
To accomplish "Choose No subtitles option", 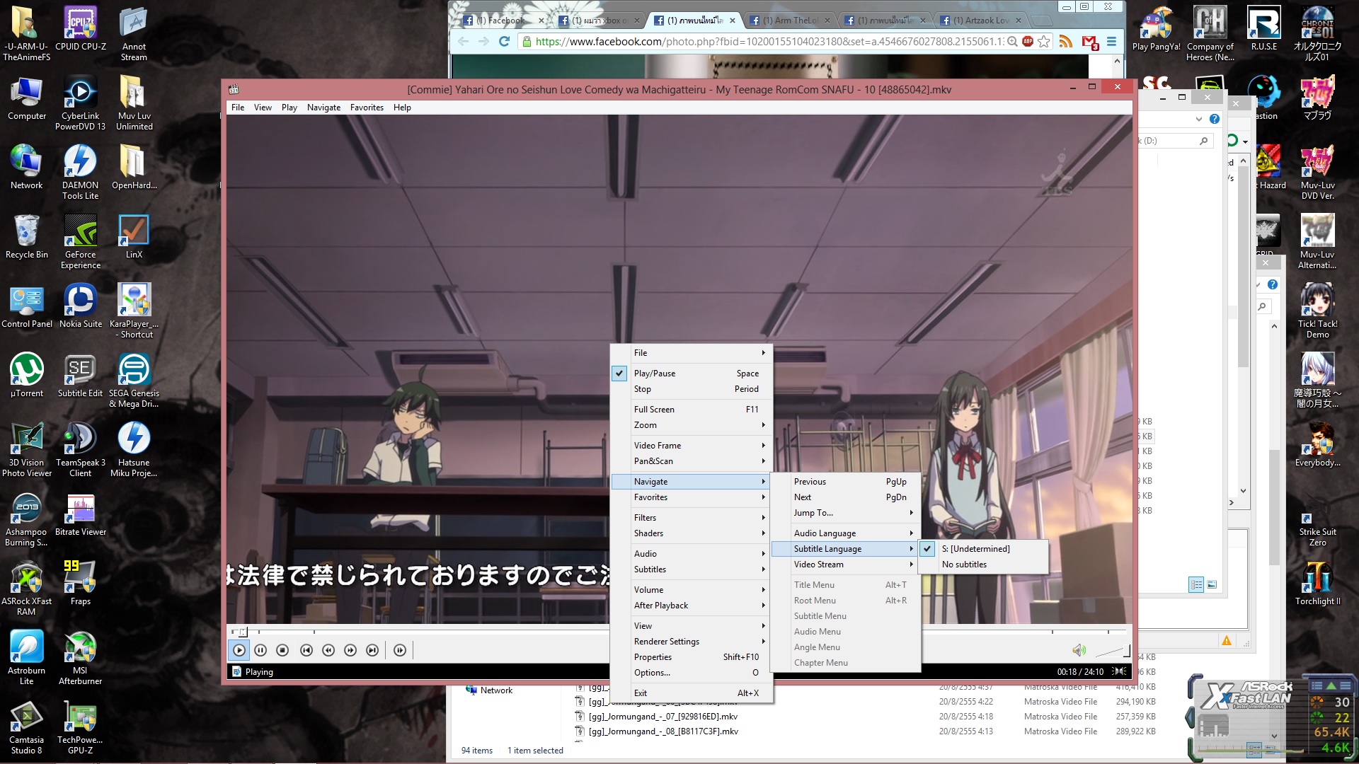I will (964, 565).
